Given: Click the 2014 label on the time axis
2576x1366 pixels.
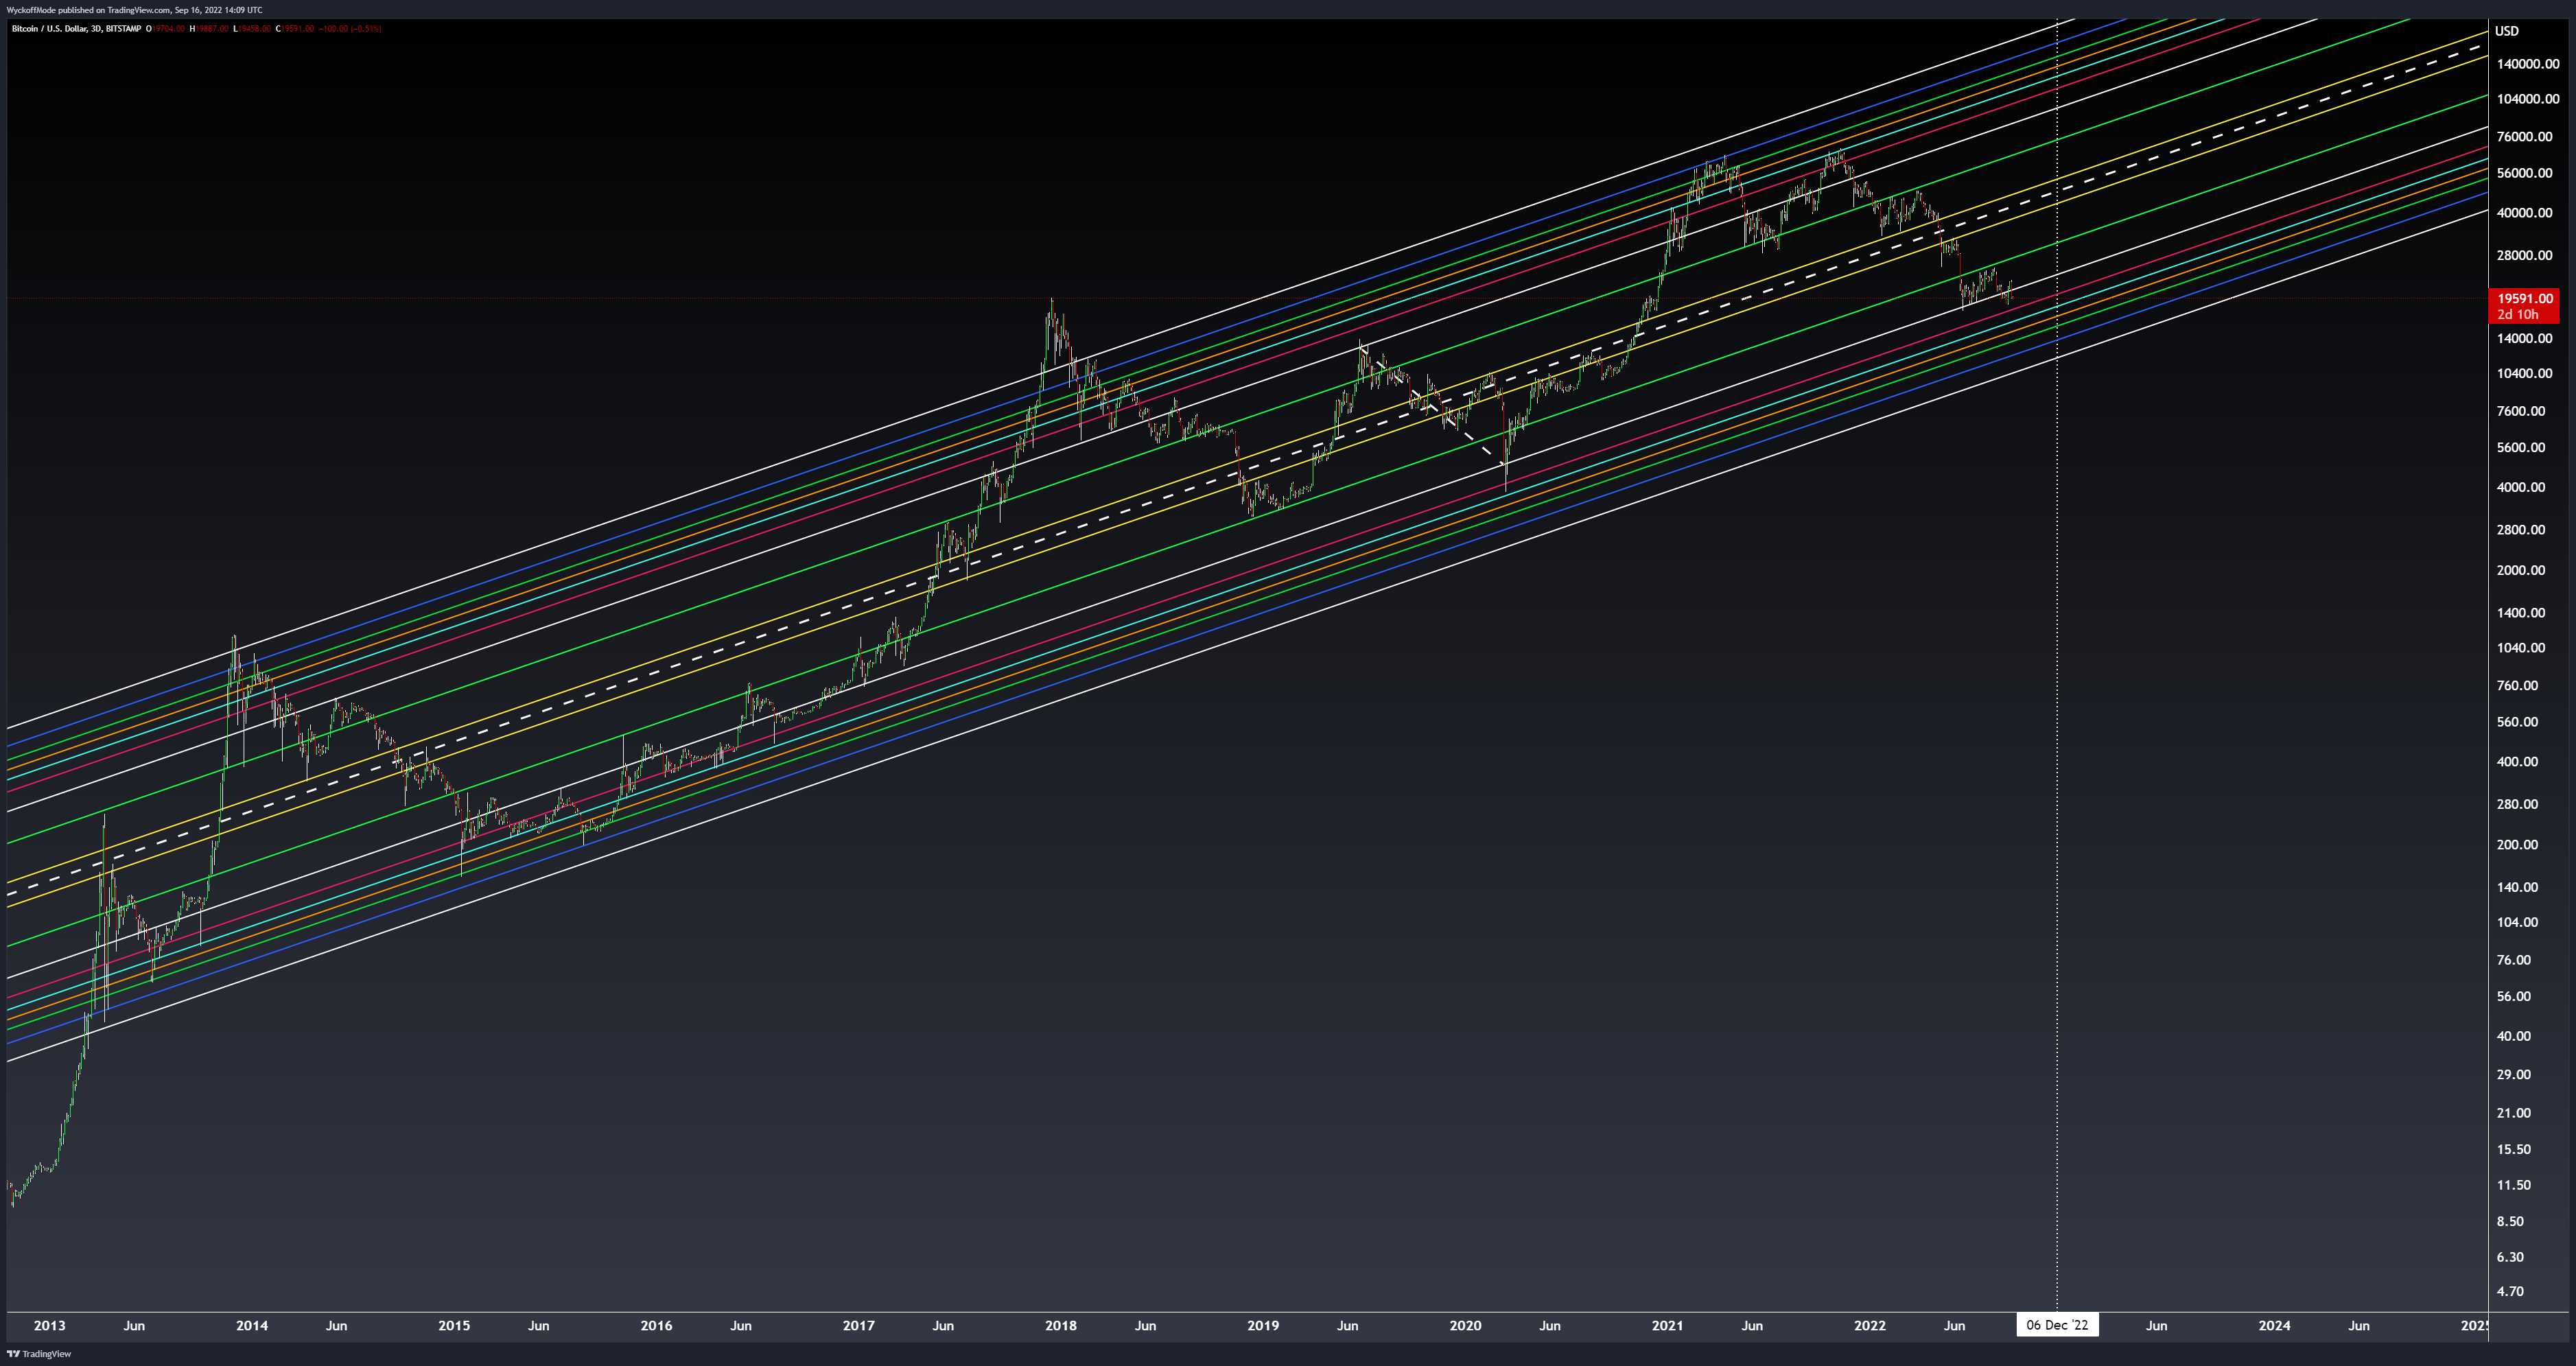Looking at the screenshot, I should pyautogui.click(x=252, y=1326).
